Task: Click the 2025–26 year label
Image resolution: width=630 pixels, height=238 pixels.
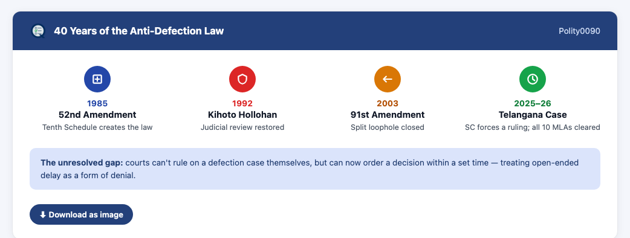Action: [x=533, y=103]
